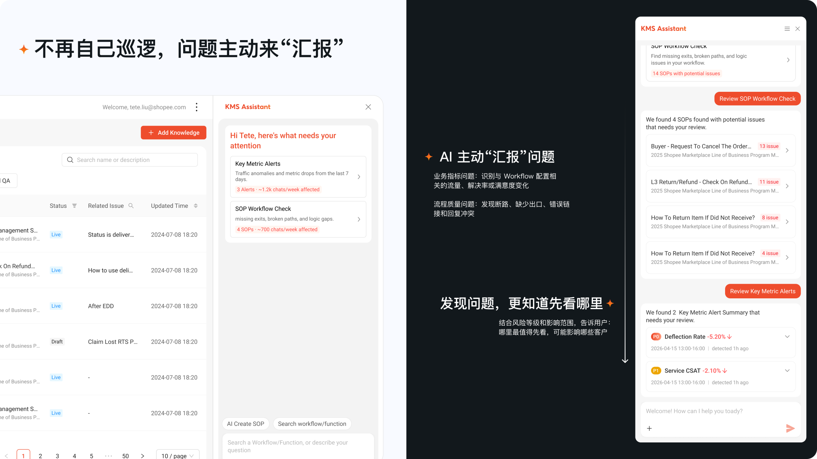Select page 5 in pagination
Screen dimensions: 817x459
pyautogui.click(x=92, y=456)
